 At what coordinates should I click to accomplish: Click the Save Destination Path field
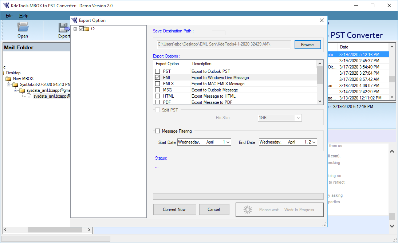(224, 44)
